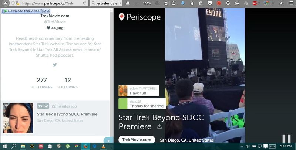
Task: Open the downloads arrow
Action: click(x=182, y=3)
